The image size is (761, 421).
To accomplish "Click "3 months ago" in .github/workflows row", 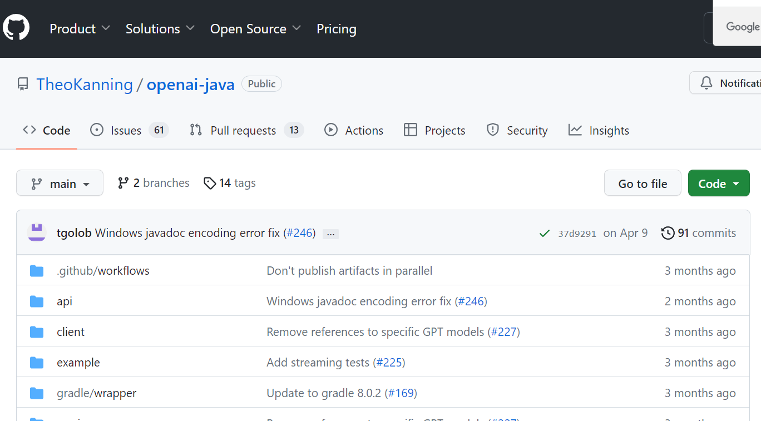I will coord(700,271).
